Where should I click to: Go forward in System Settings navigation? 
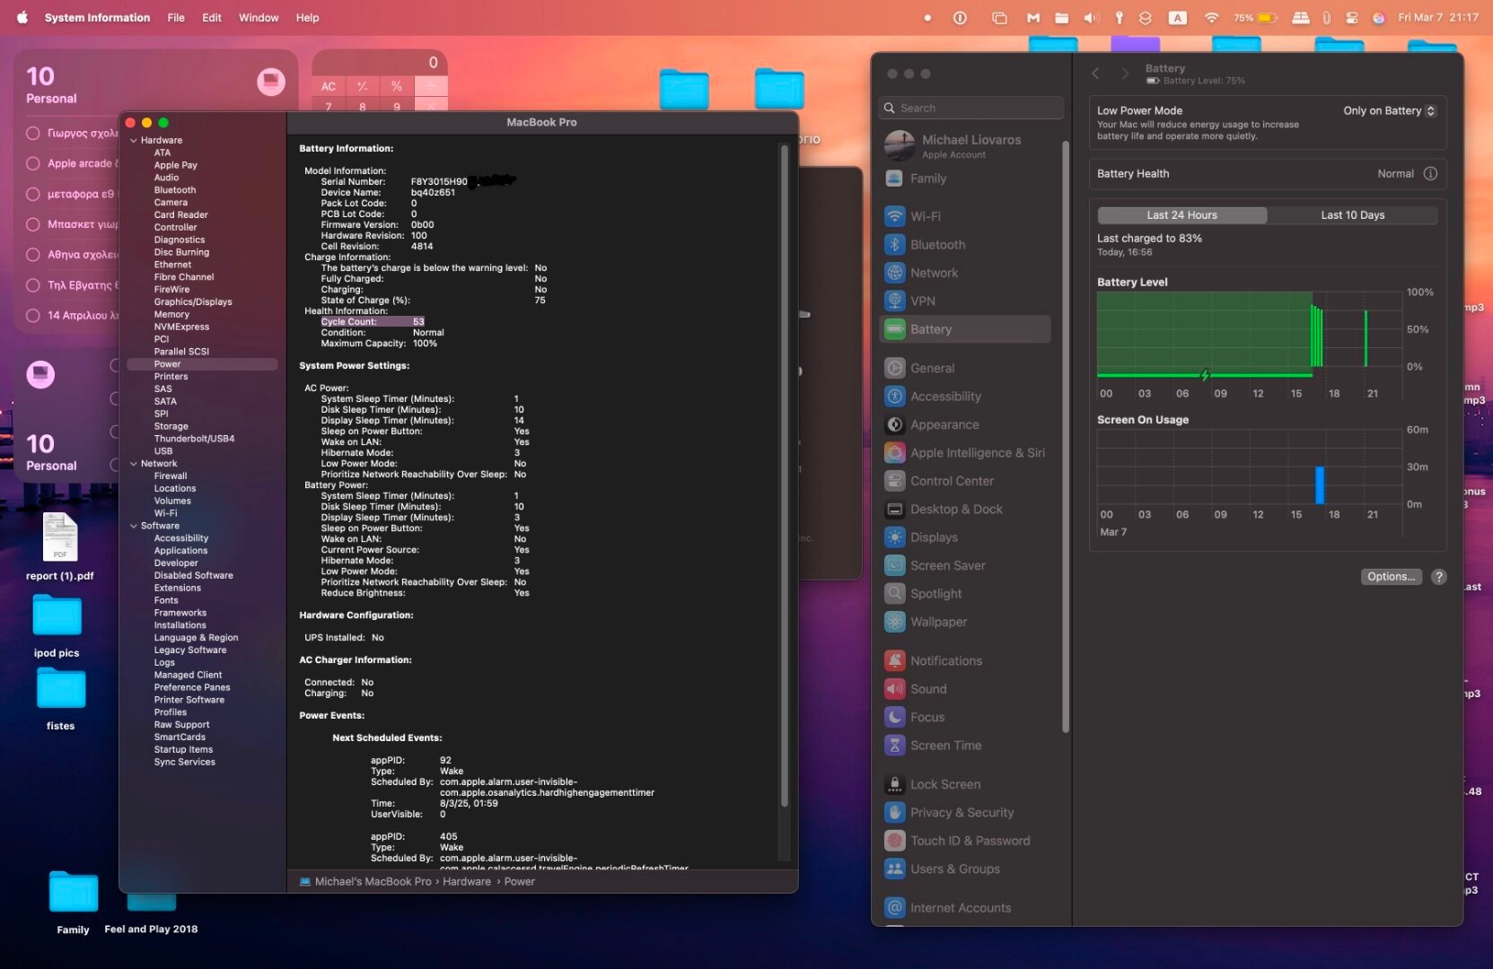point(1124,74)
